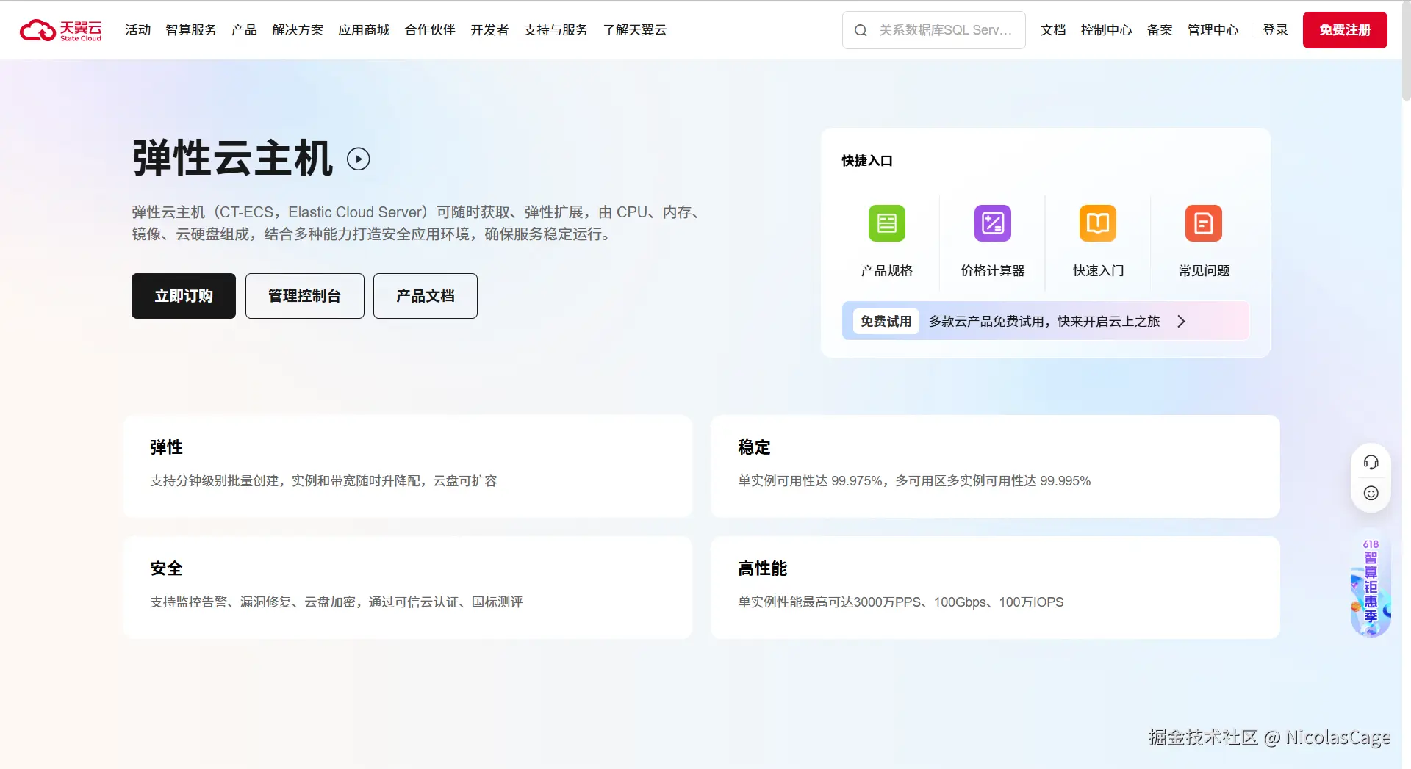Viewport: 1411px width, 769px height.
Task: Click the search magnifier icon
Action: (x=861, y=30)
